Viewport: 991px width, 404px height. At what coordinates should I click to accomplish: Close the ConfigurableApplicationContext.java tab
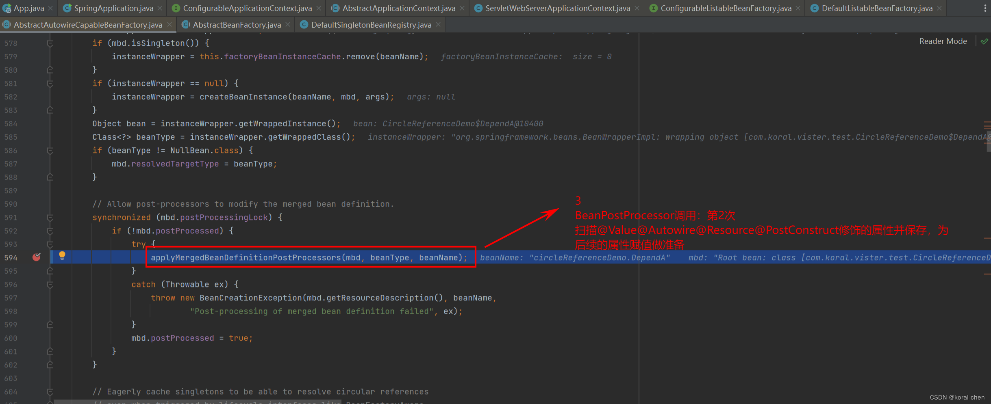[x=319, y=8]
